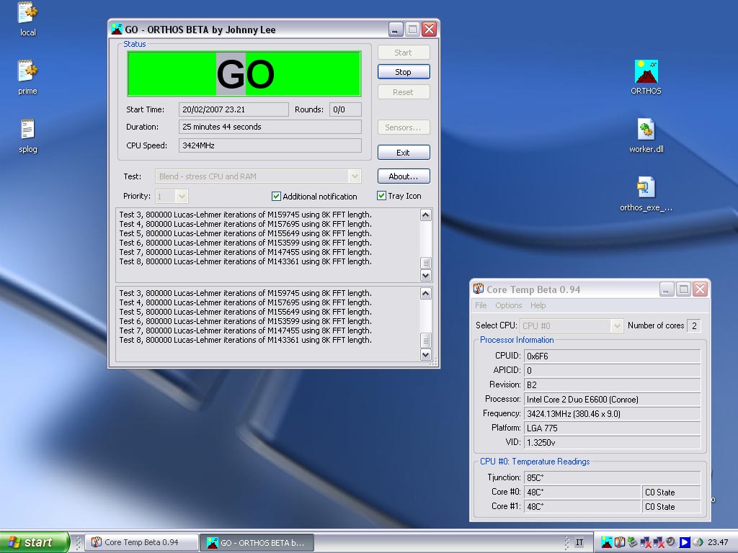
Task: Open the Test type dropdown
Action: pos(355,176)
